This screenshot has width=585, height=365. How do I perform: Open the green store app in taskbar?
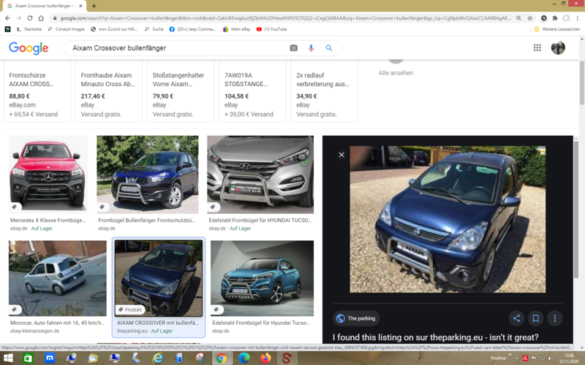(28, 358)
